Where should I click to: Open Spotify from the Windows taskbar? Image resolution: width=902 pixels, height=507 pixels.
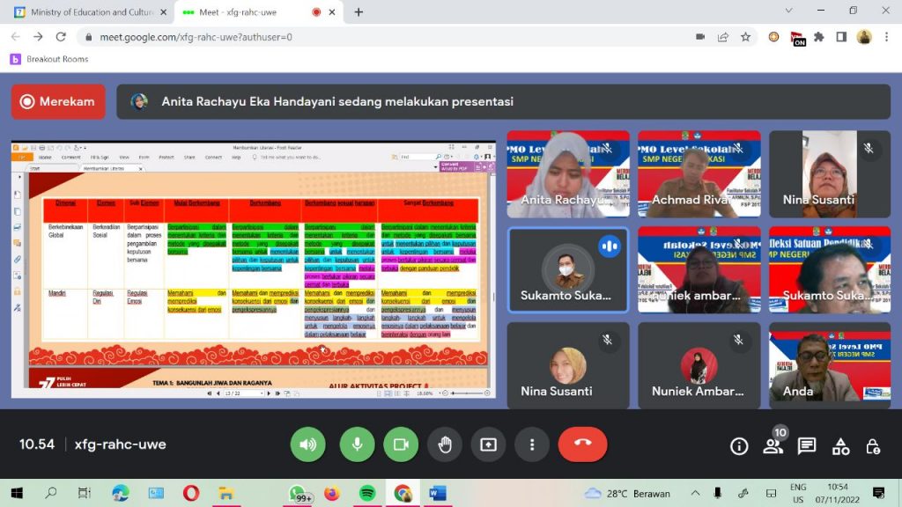click(367, 493)
